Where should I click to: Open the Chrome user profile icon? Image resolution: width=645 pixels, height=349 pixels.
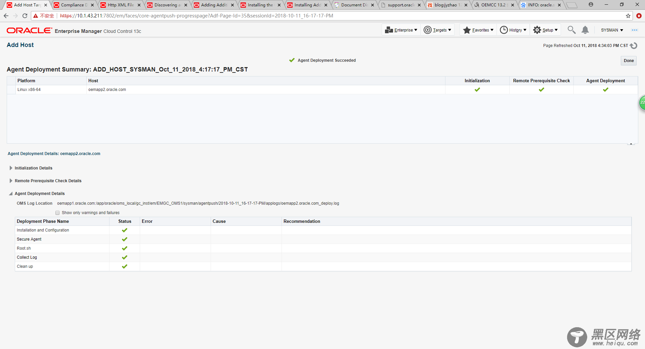pyautogui.click(x=591, y=5)
